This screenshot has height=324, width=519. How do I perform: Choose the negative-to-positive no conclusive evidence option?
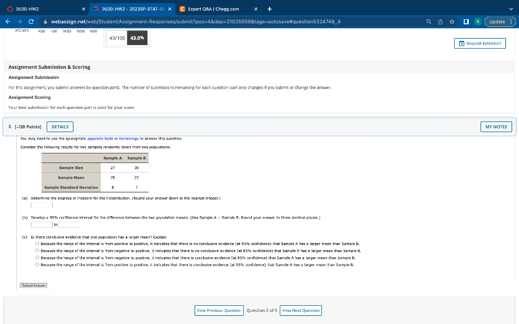[x=38, y=250]
